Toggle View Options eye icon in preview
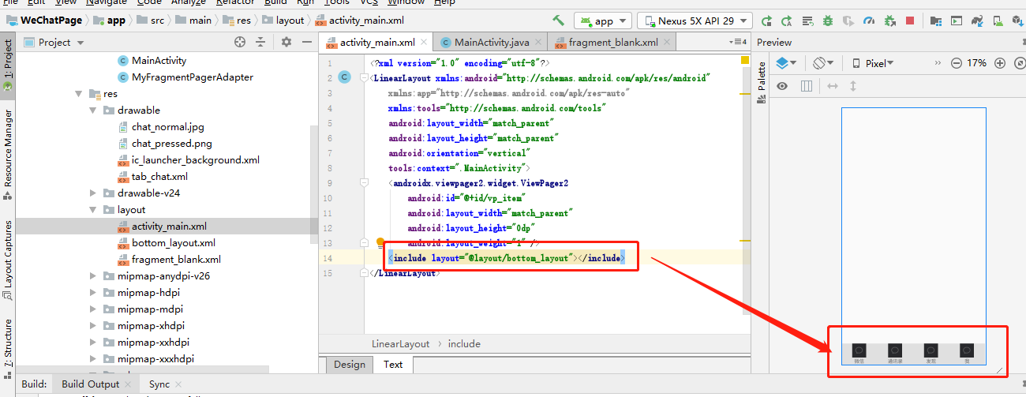The image size is (1026, 397). pyautogui.click(x=782, y=86)
